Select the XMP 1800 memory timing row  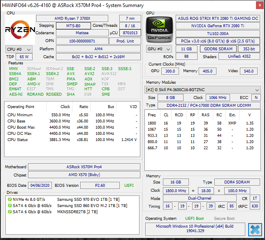coord(202,123)
